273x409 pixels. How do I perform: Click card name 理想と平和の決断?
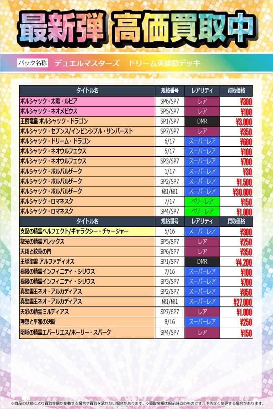38,322
